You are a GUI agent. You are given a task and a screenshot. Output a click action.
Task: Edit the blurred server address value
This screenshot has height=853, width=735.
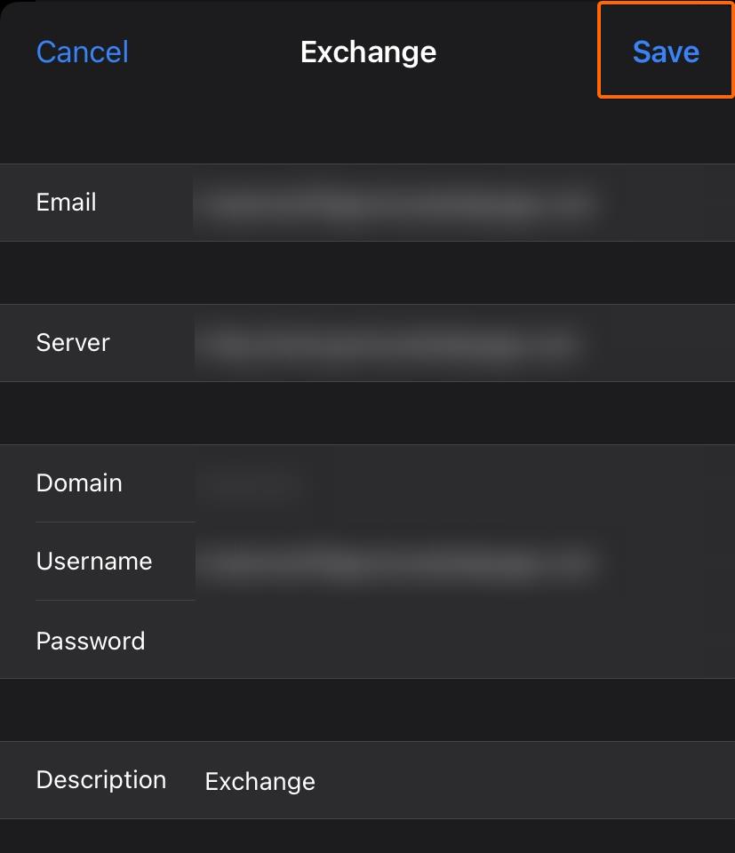389,344
